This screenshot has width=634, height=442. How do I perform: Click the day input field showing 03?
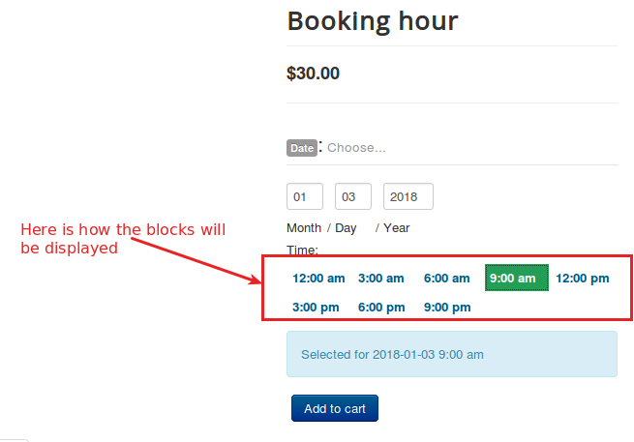click(x=353, y=196)
